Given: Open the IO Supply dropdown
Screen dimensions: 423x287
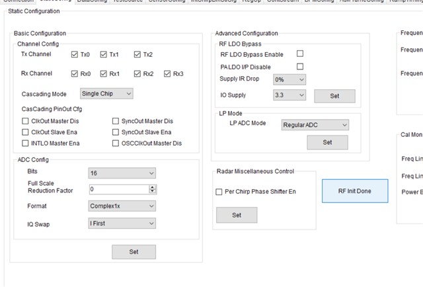Looking at the screenshot, I should point(289,95).
